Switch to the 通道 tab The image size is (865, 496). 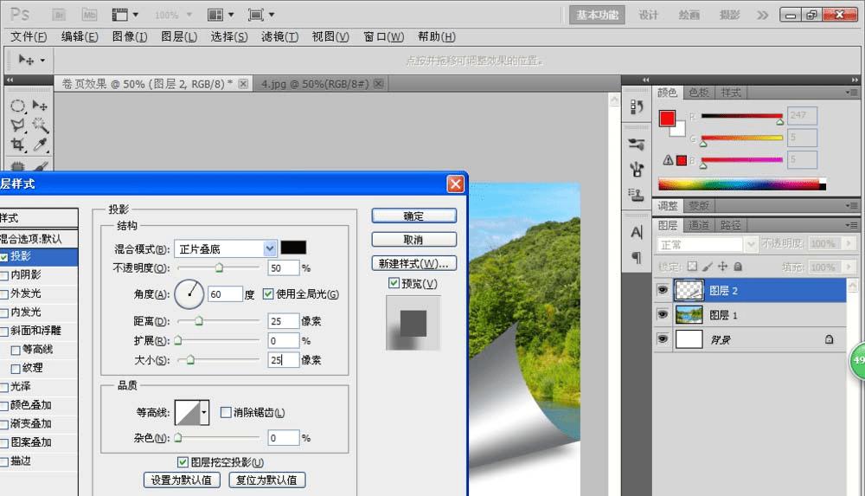tap(699, 225)
